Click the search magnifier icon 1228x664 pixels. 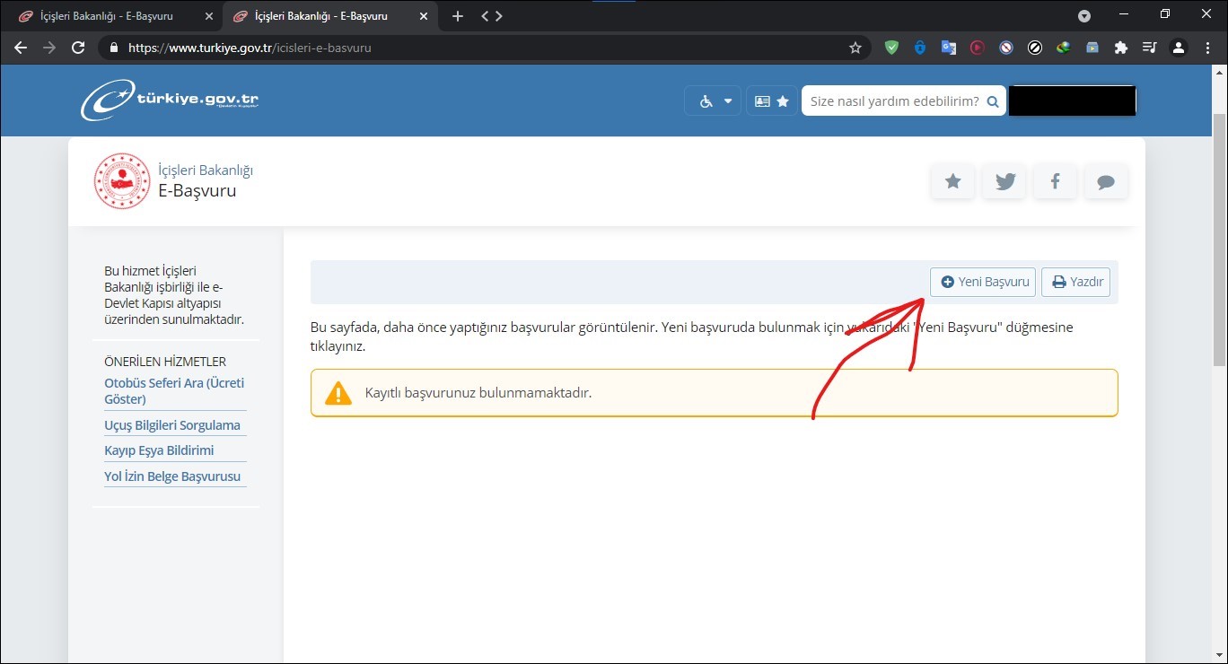[x=992, y=102]
